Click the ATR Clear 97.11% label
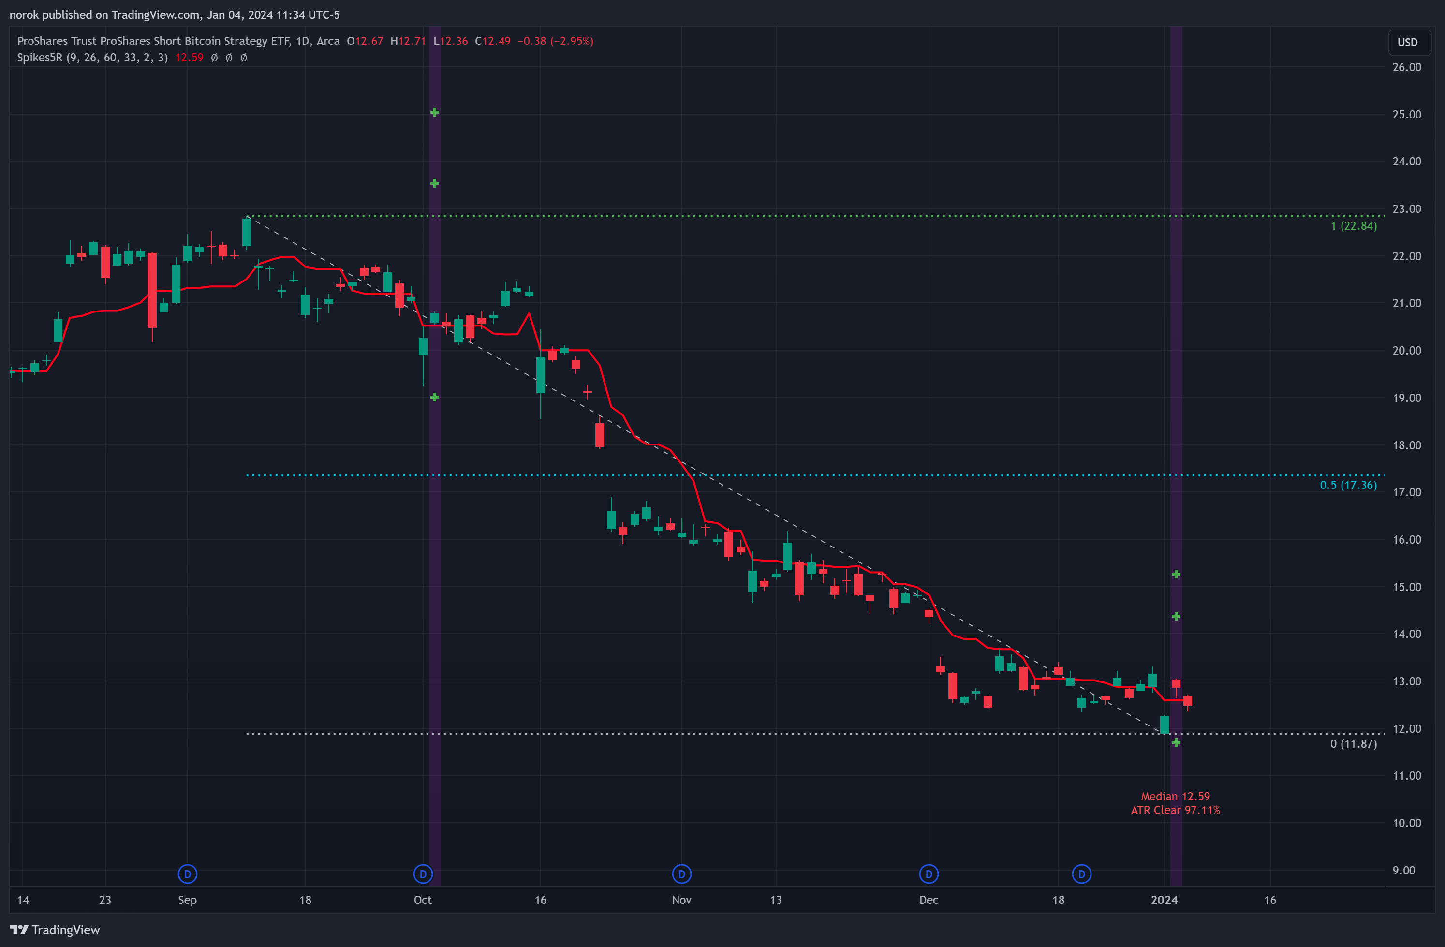This screenshot has height=947, width=1445. [1175, 811]
